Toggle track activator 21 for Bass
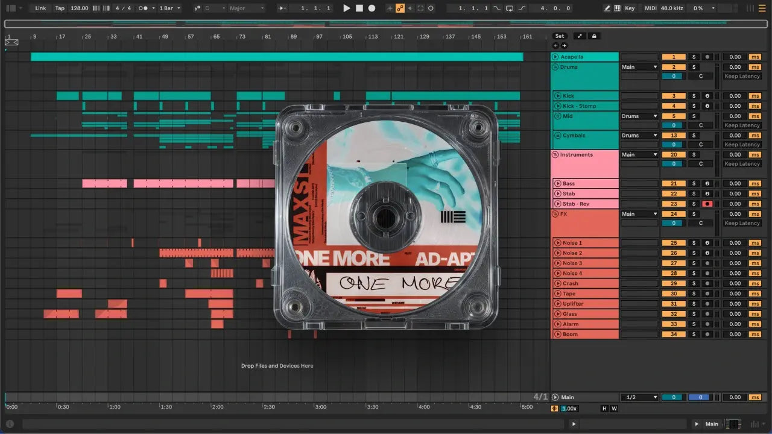772x434 pixels. click(x=673, y=184)
